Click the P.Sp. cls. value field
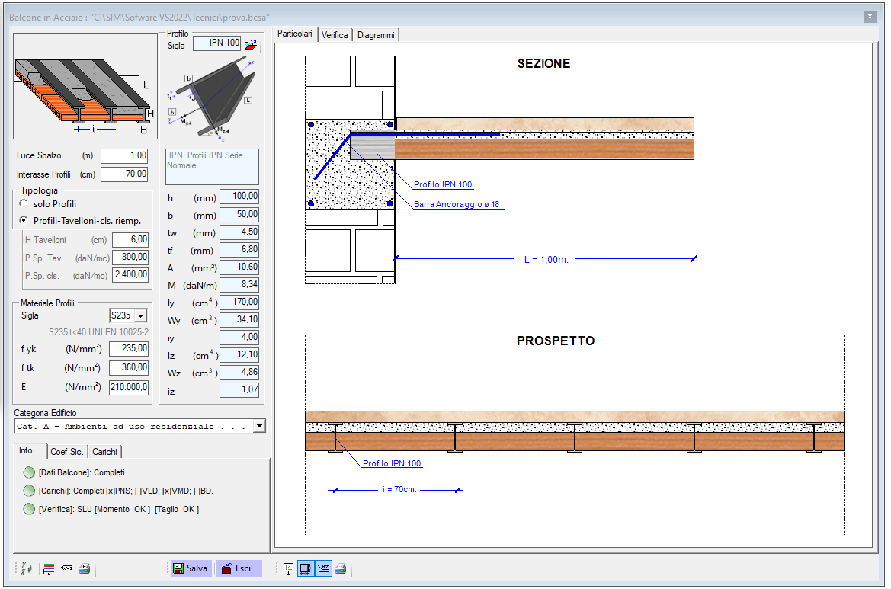891x589 pixels. [x=130, y=275]
